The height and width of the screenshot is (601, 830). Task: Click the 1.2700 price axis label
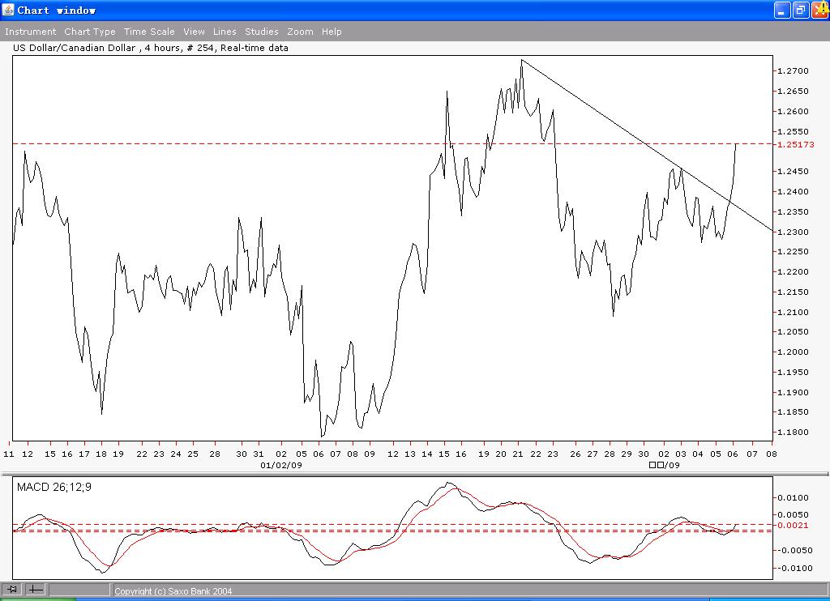tap(793, 71)
